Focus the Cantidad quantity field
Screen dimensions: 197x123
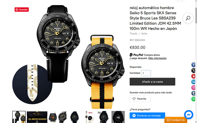pos(146,73)
